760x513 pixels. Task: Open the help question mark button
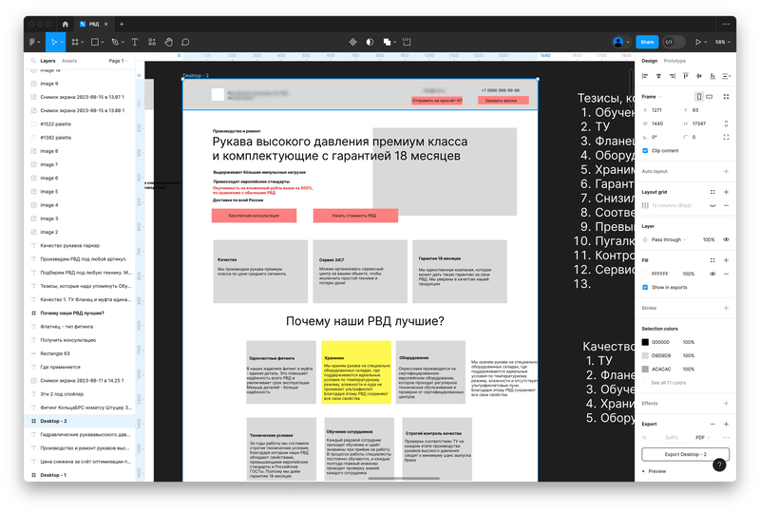pyautogui.click(x=719, y=465)
